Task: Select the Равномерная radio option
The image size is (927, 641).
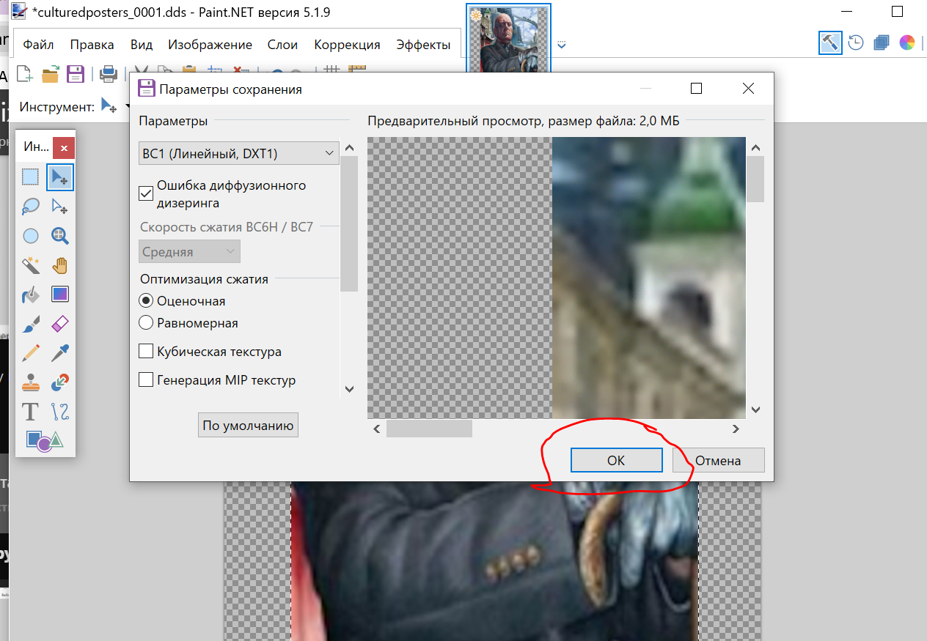Action: [146, 323]
